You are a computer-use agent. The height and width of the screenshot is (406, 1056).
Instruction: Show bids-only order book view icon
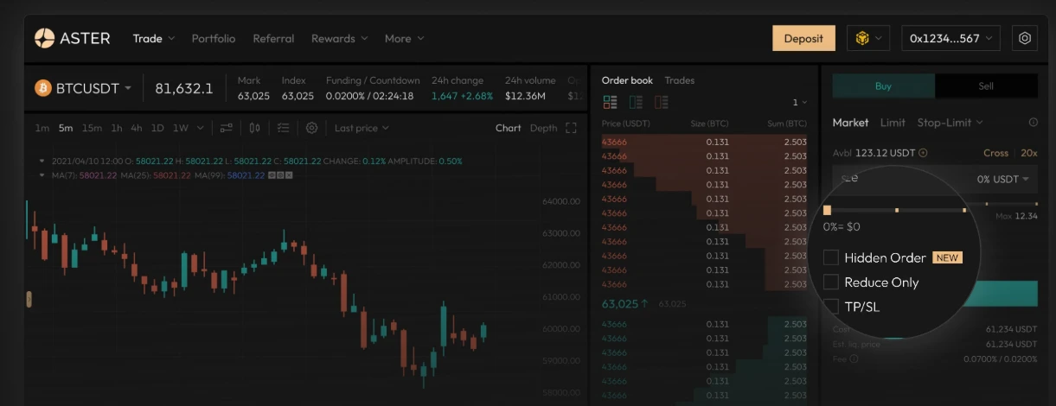click(636, 102)
